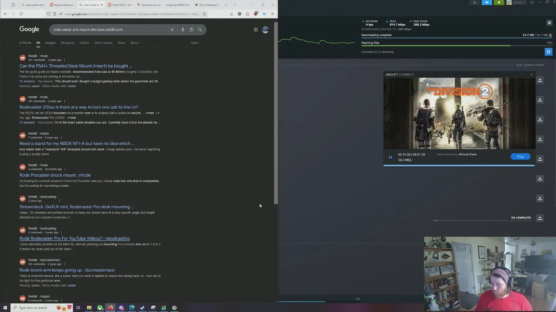This screenshot has width=556, height=312.
Task: Bookmark this page with the star icon
Action: (x=204, y=14)
